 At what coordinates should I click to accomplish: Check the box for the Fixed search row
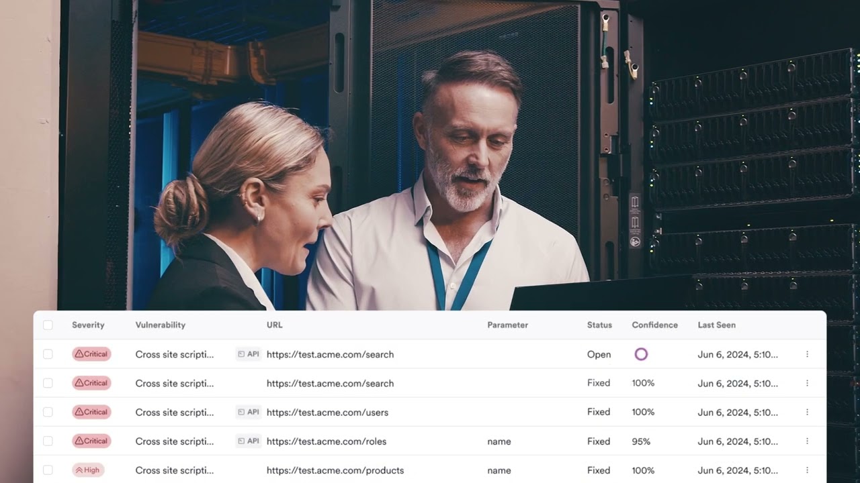click(x=48, y=383)
